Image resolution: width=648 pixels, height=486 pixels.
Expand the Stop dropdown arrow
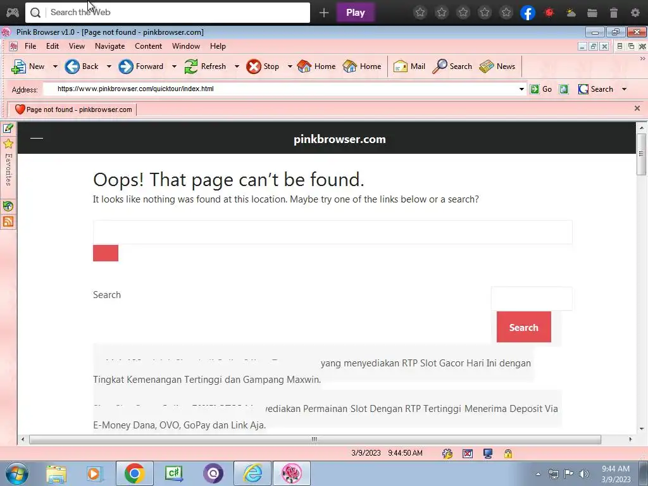(x=290, y=66)
